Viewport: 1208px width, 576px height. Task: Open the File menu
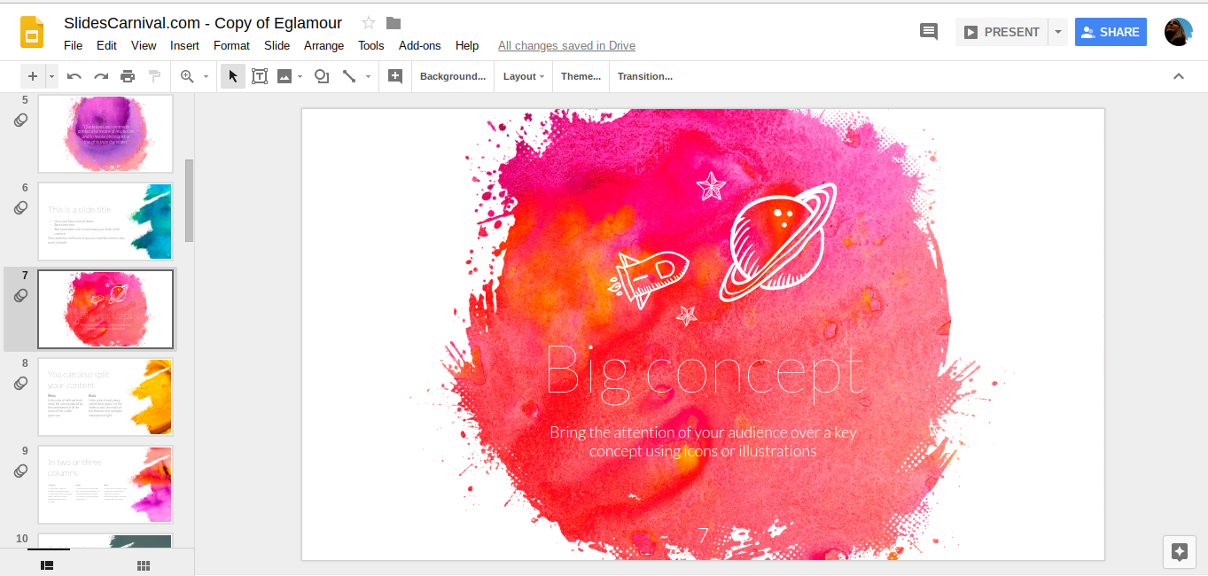[73, 45]
